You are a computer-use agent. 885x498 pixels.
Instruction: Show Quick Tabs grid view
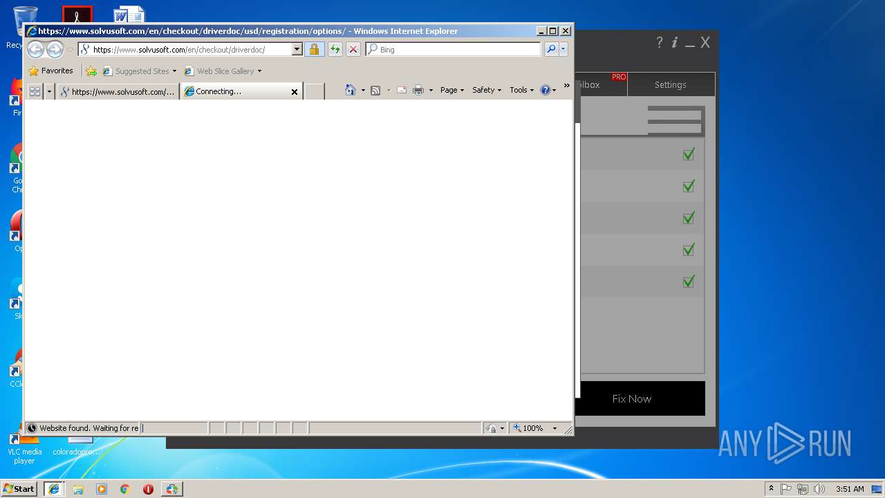pyautogui.click(x=35, y=91)
